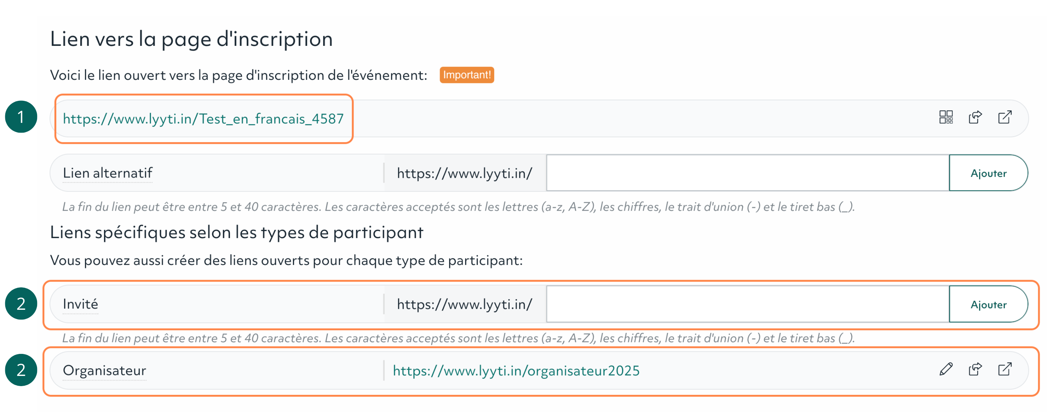Share the Test_en_francais_4587 registration link

pyautogui.click(x=975, y=117)
